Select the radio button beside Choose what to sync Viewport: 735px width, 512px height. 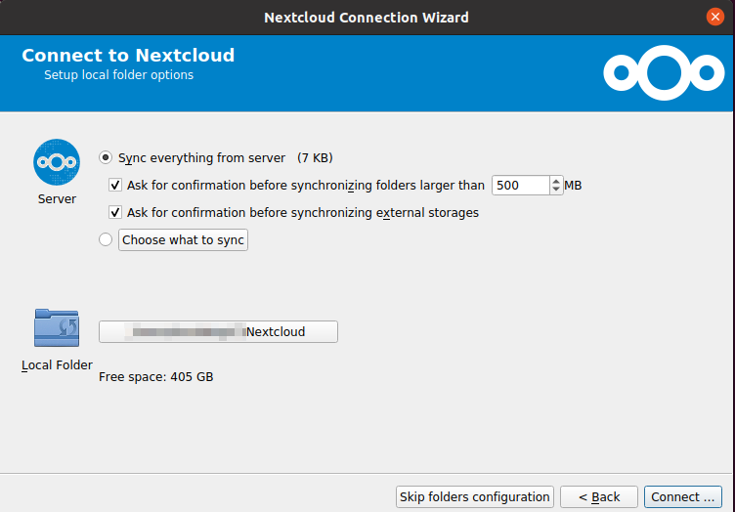pos(106,239)
